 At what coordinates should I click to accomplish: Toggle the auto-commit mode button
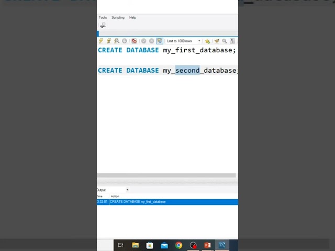[x=160, y=41]
